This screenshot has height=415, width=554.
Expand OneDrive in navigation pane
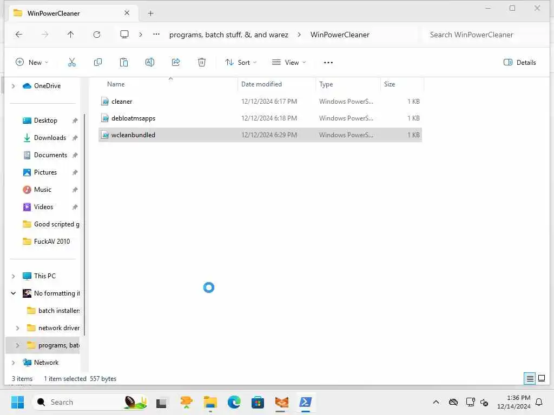(14, 86)
